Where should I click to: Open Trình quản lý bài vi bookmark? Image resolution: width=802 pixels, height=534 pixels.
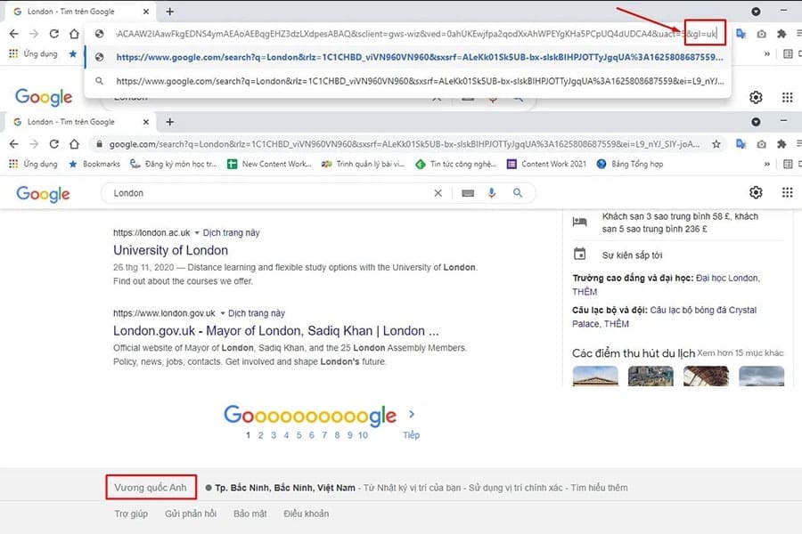[364, 164]
